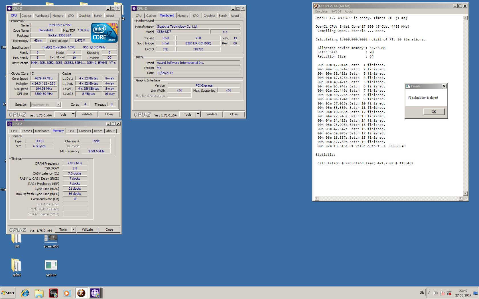Image resolution: width=479 pixels, height=299 pixels.
Task: Click the Finish dialog title icon
Action: coord(408,86)
